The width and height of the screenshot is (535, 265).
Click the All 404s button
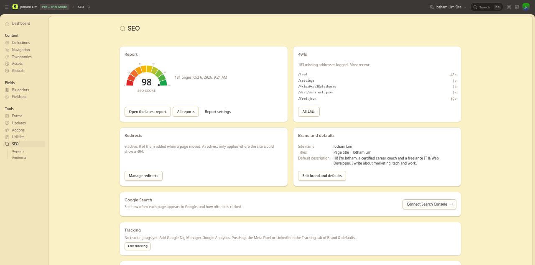[x=309, y=112]
